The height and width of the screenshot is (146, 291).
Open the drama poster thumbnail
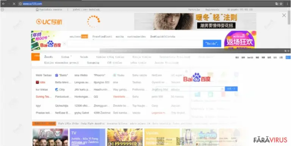[x=50, y=137]
